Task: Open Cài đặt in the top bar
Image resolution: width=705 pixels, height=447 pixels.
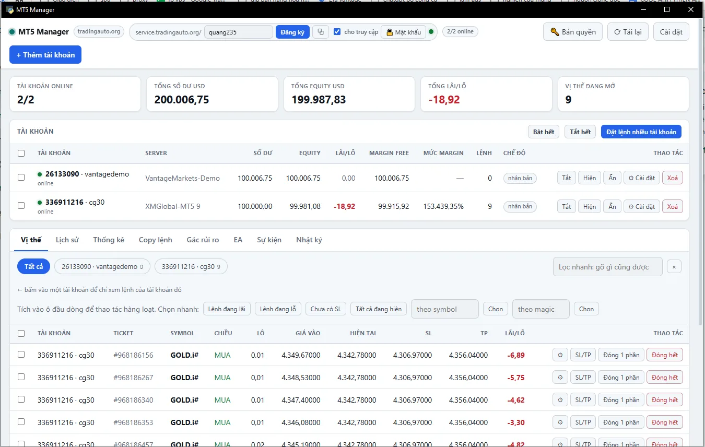Action: pyautogui.click(x=671, y=32)
